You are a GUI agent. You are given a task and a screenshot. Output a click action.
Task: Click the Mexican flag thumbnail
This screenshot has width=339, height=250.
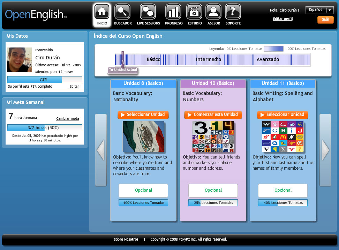point(143,137)
